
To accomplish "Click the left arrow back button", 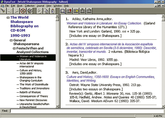I will pos(10,11).
